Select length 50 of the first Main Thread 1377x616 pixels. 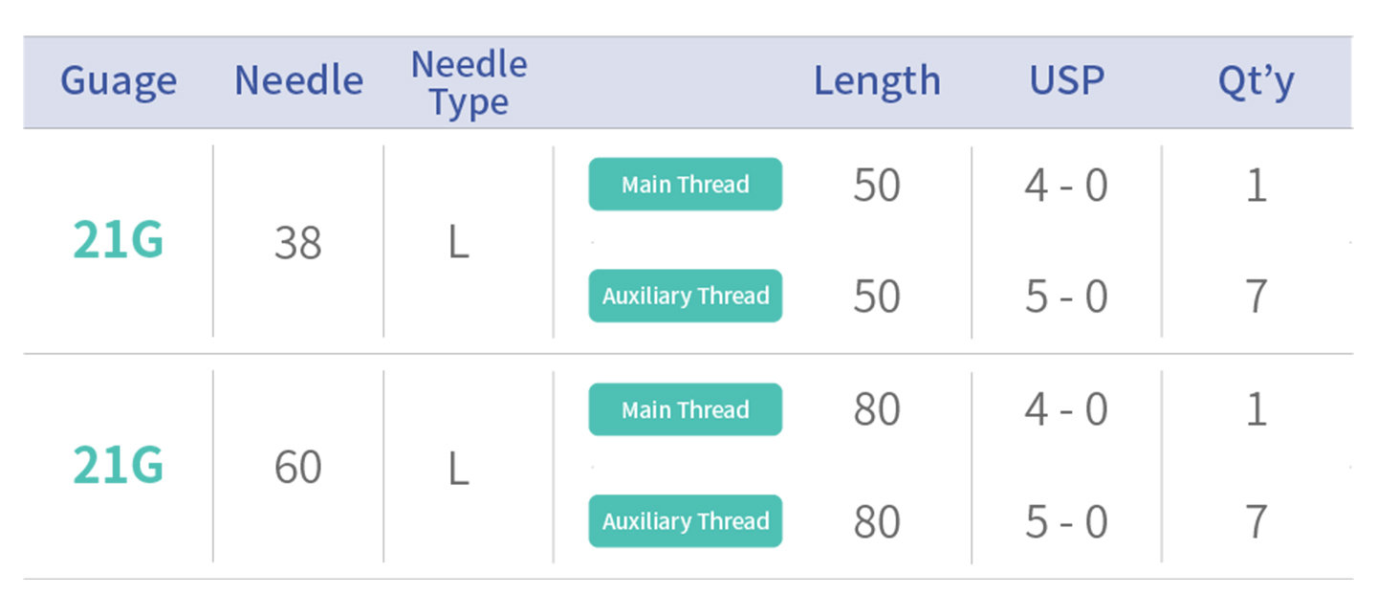click(x=877, y=185)
